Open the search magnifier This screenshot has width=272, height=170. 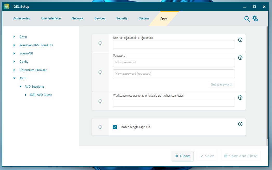pos(247,19)
